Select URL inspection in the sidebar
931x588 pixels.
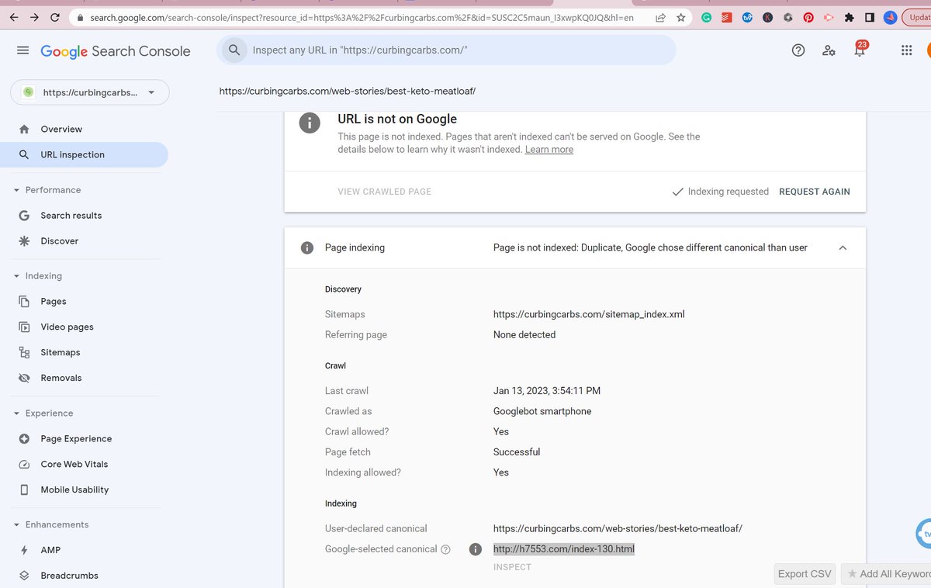point(84,154)
